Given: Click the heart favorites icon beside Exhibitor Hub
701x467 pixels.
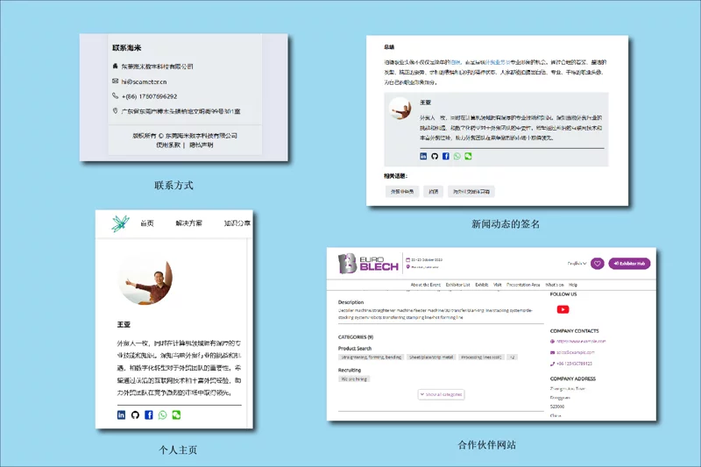Looking at the screenshot, I should point(597,263).
